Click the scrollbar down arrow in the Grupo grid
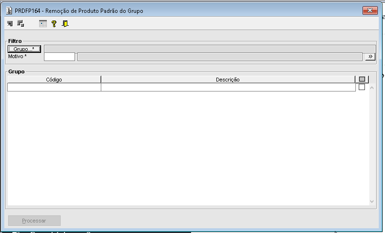Screen dimensions: 385x233 (372, 202)
